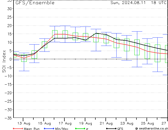Click the 'GFS' legend text

pos(120,129)
